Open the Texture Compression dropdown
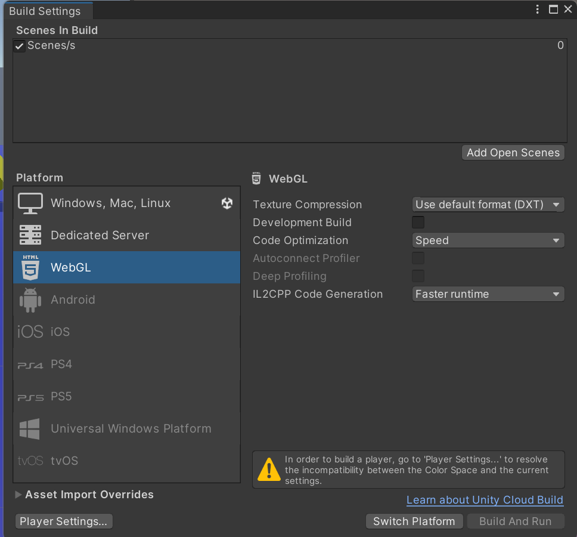Viewport: 577px width, 537px height. coord(488,205)
